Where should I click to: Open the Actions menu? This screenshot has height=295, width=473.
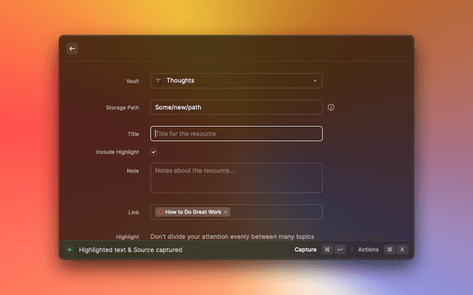(x=368, y=250)
